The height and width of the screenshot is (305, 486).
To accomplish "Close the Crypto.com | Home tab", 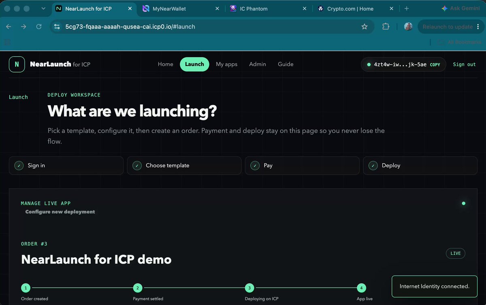I will [x=392, y=9].
